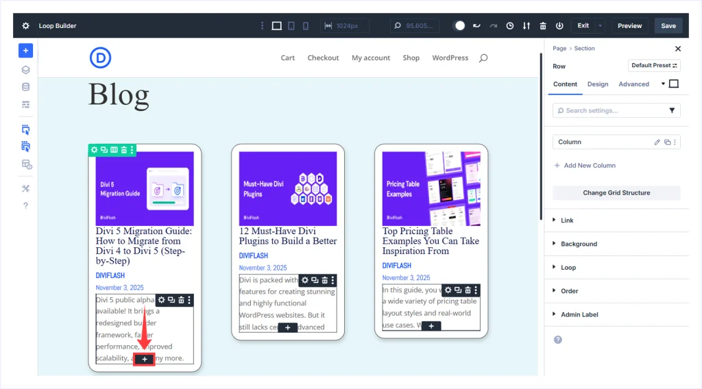
Task: Switch to the Advanced tab
Action: (x=633, y=84)
